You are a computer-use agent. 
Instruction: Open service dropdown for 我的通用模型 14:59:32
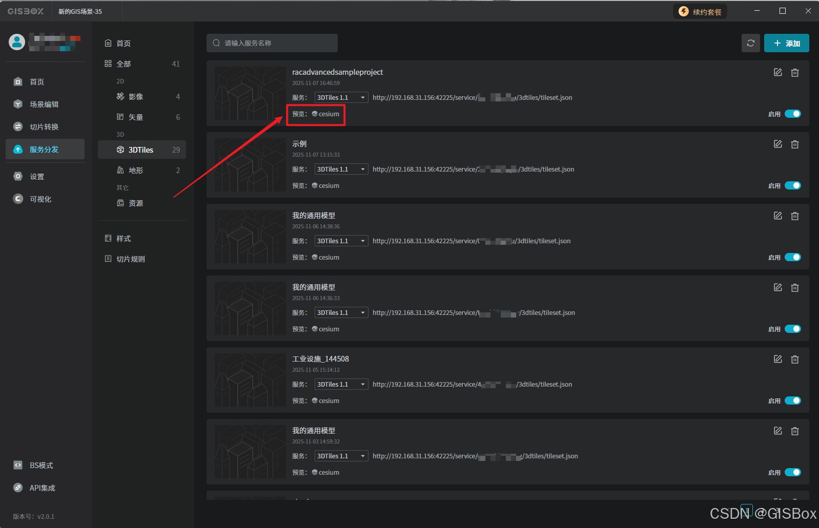[341, 456]
